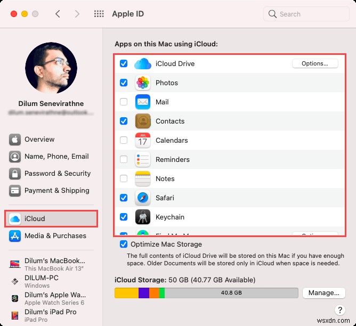356x326 pixels.
Task: Click the iCloud Drive cloud icon
Action: click(x=143, y=64)
